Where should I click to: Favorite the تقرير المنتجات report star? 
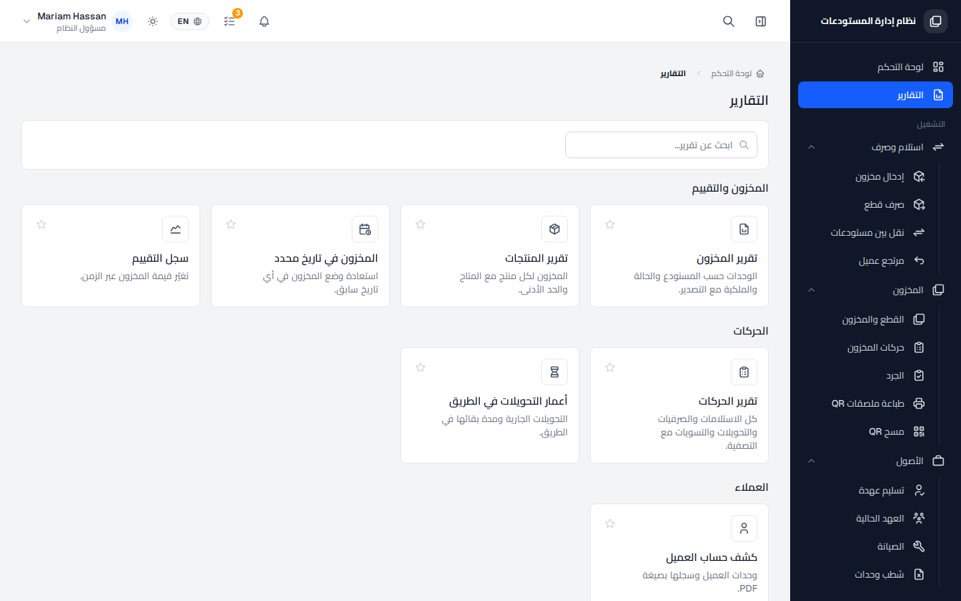(420, 224)
